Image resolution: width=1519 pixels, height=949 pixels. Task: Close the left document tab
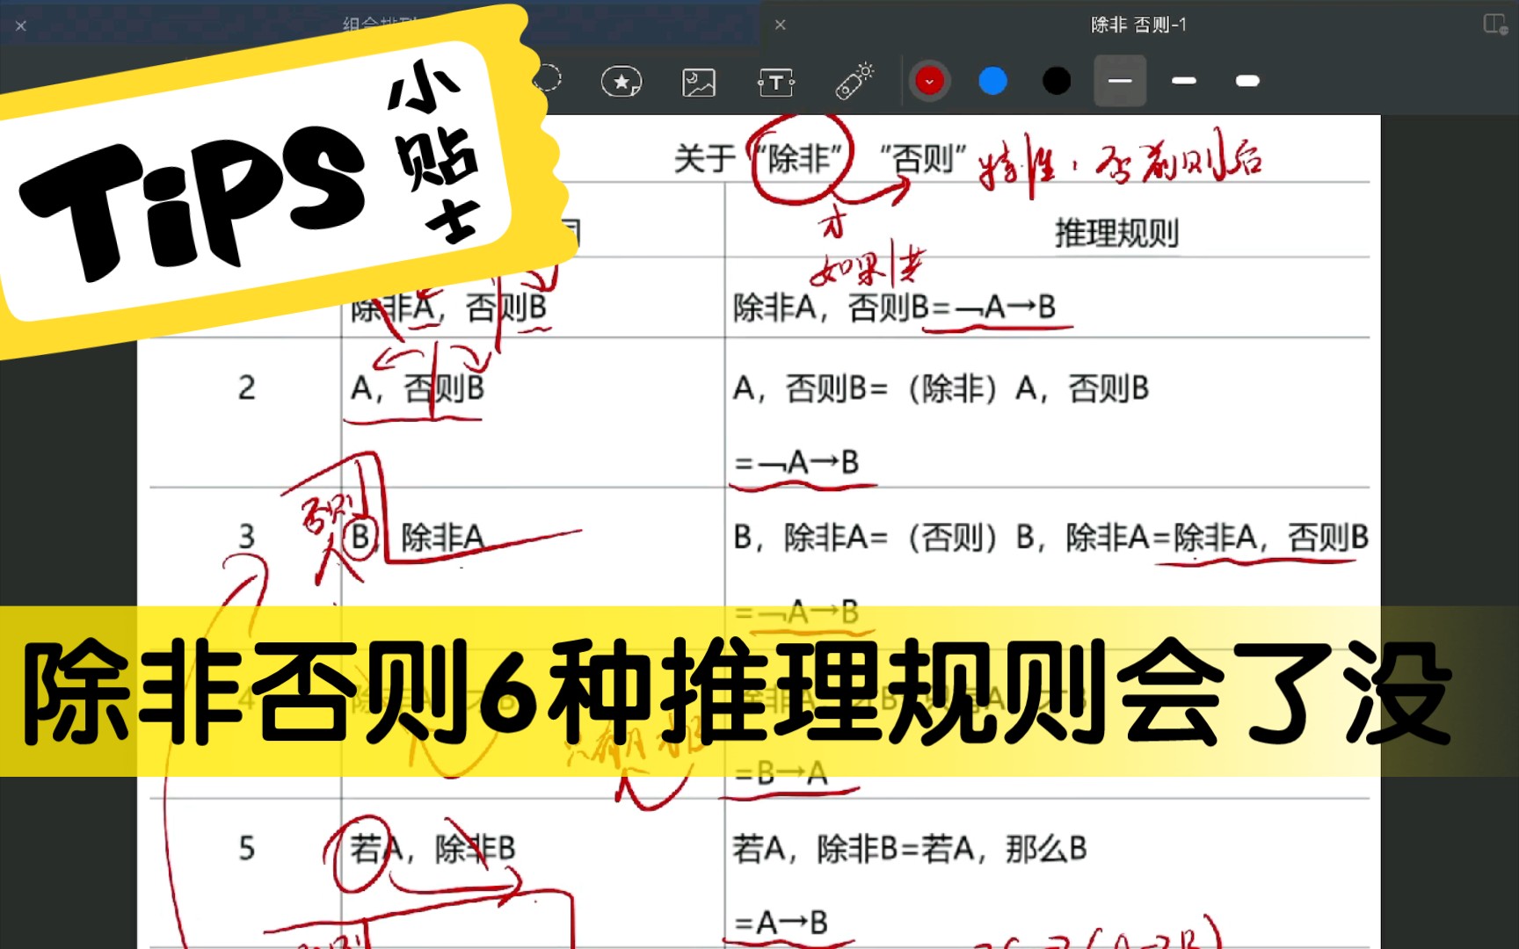tap(21, 25)
